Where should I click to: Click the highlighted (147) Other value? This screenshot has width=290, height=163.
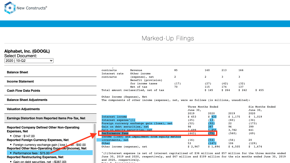click(x=212, y=143)
